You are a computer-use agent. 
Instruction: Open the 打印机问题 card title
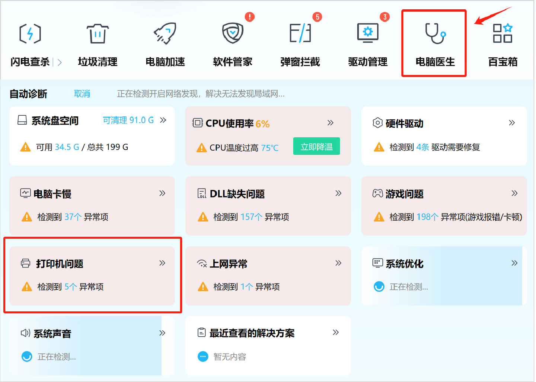tap(60, 264)
